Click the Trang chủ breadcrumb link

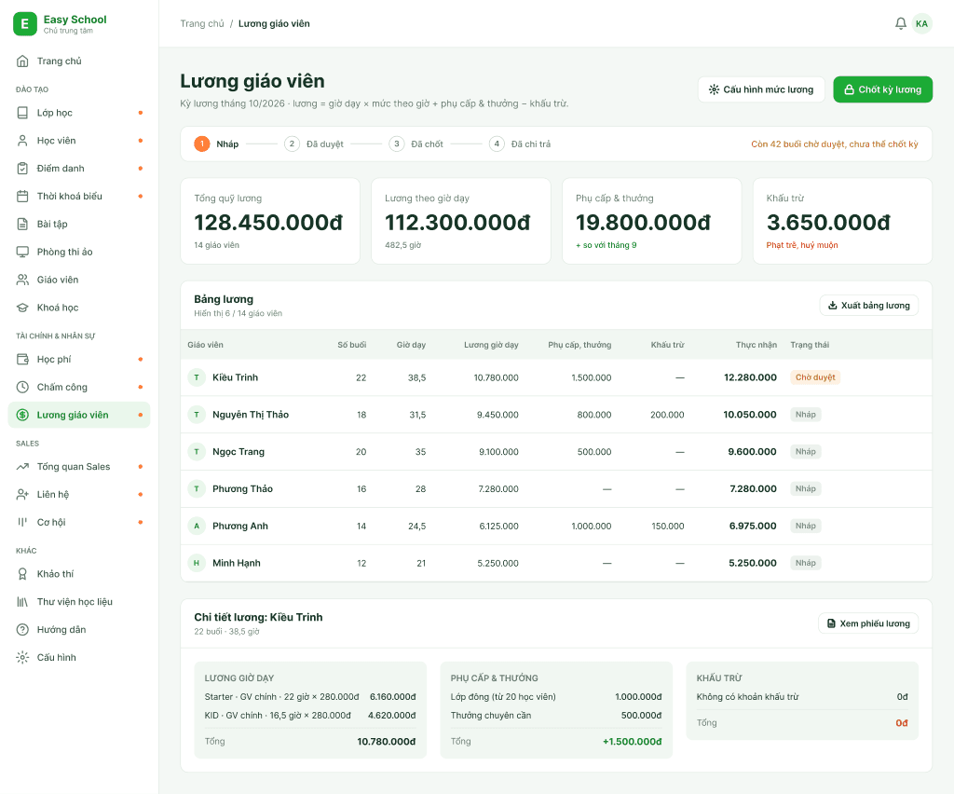[202, 23]
